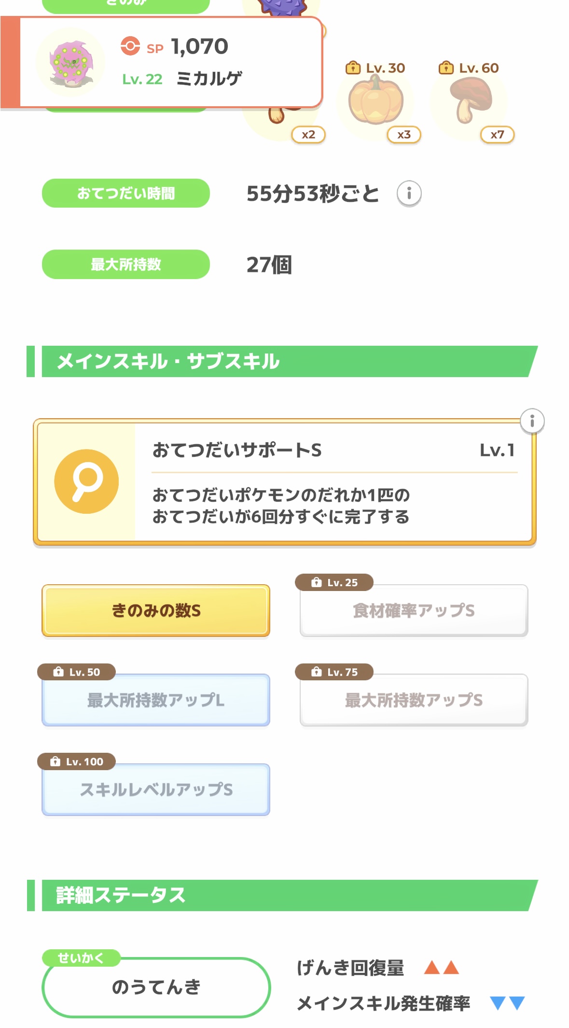Screen dimensions: 569x1028
Task: Tap the げんき回復量 up arrows
Action: pyautogui.click(x=441, y=967)
